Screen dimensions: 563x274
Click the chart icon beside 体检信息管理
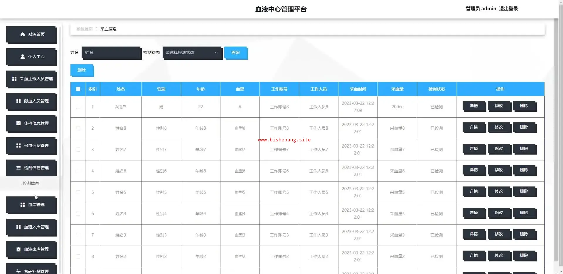click(18, 123)
